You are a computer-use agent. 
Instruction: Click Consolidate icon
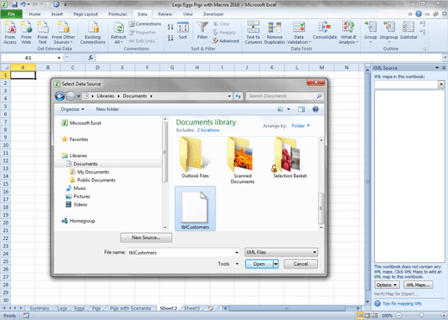pyautogui.click(x=325, y=31)
